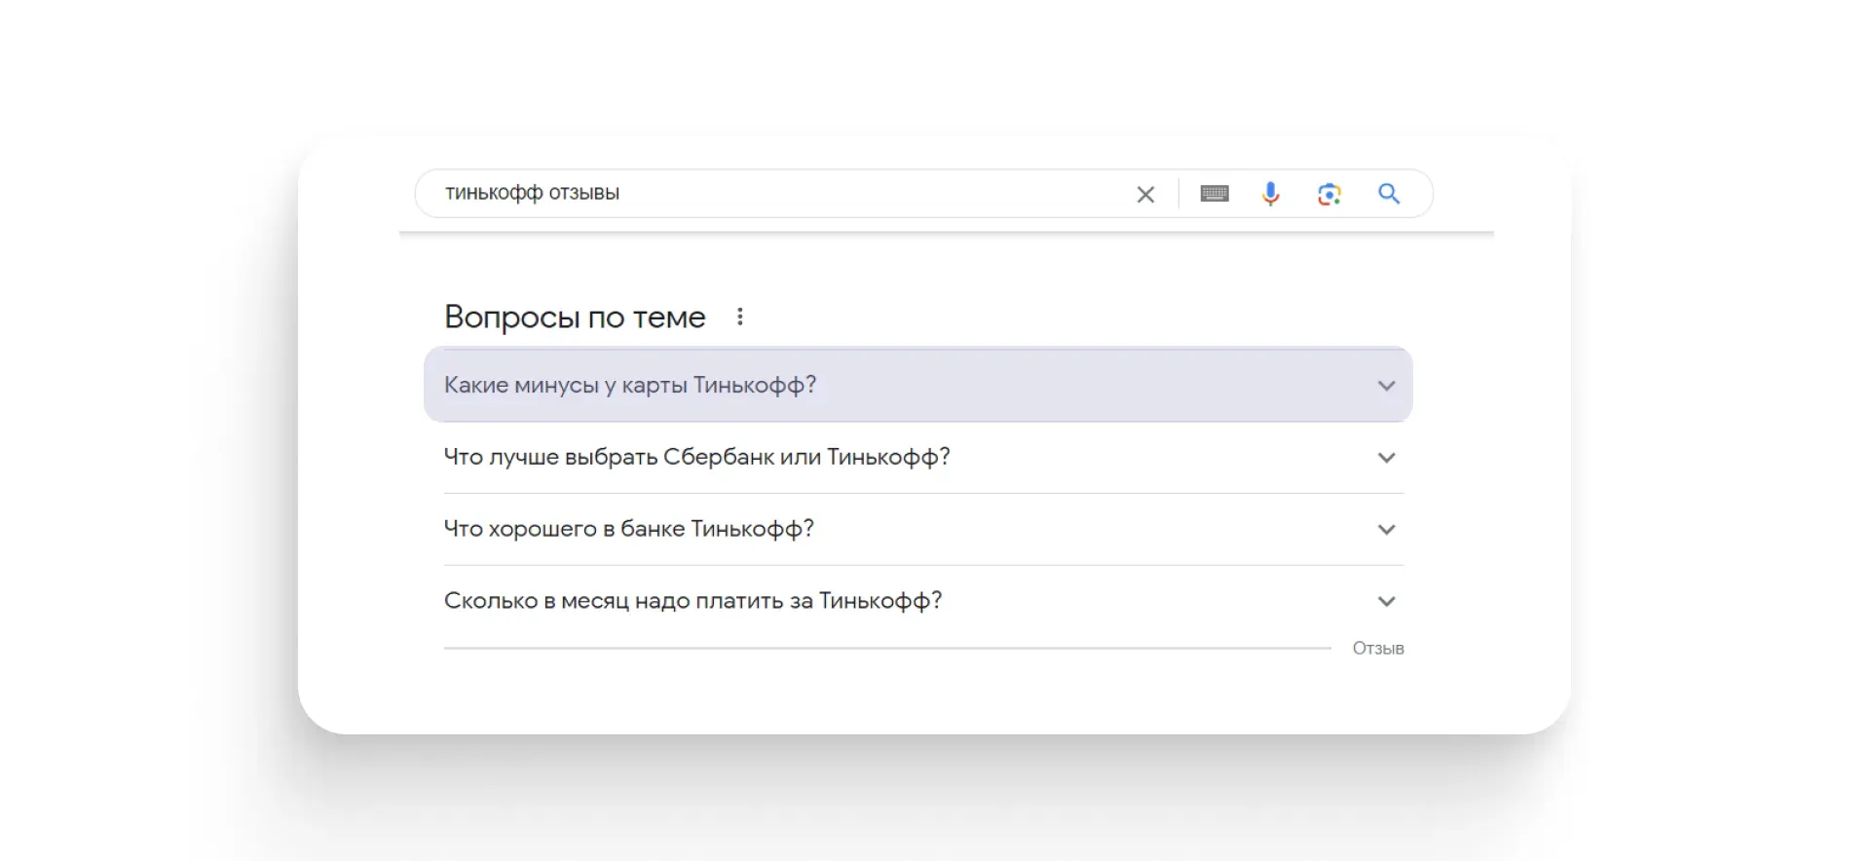Expand chevron for Какие минусы у карты Тинькофф
Viewport: 1870px width, 861px height.
coord(1386,386)
